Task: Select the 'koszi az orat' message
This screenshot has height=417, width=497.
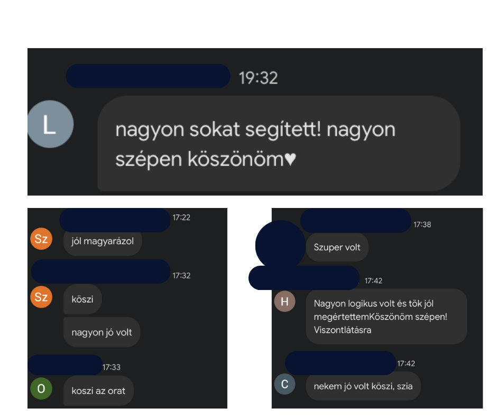Action: [x=98, y=391]
